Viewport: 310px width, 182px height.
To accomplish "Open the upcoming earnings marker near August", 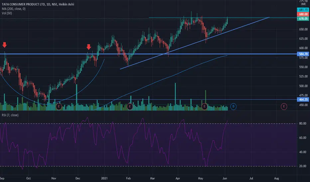I will pyautogui.click(x=284, y=107).
